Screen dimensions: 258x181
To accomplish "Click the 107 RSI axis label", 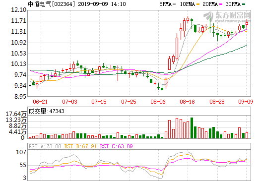I will tap(21, 152).
